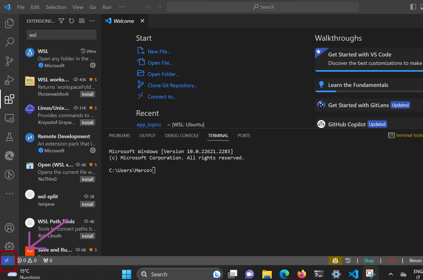
Task: Open Extensions views and more actions menu
Action: click(x=92, y=21)
